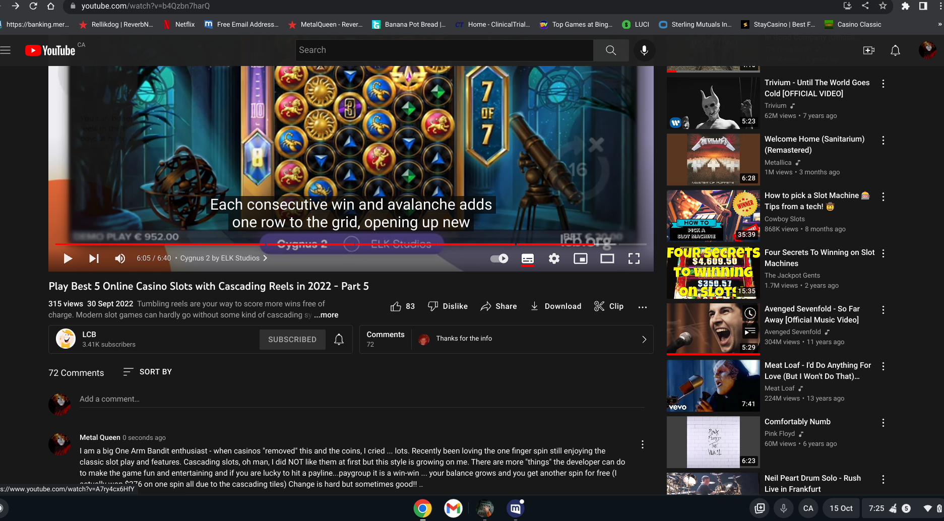Open Netflix bookmark

[179, 24]
